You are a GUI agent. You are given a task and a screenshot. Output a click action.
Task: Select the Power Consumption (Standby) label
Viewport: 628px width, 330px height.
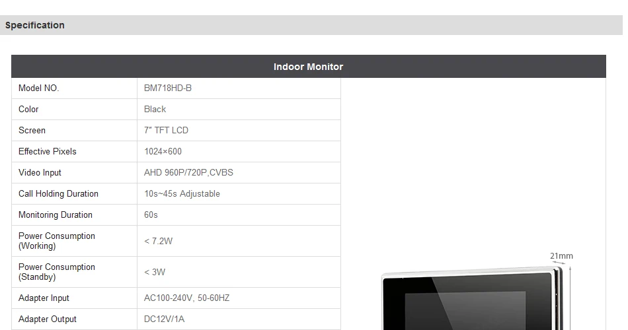(57, 272)
